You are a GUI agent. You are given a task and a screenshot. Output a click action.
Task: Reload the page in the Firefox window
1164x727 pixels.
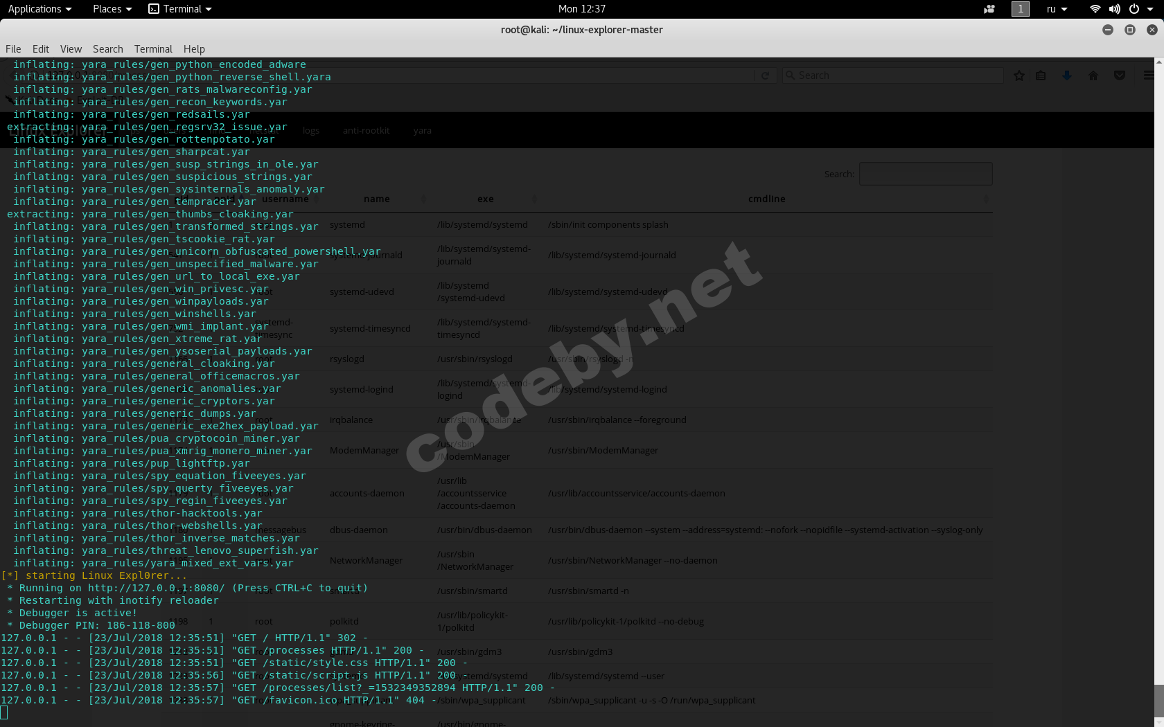coord(765,75)
